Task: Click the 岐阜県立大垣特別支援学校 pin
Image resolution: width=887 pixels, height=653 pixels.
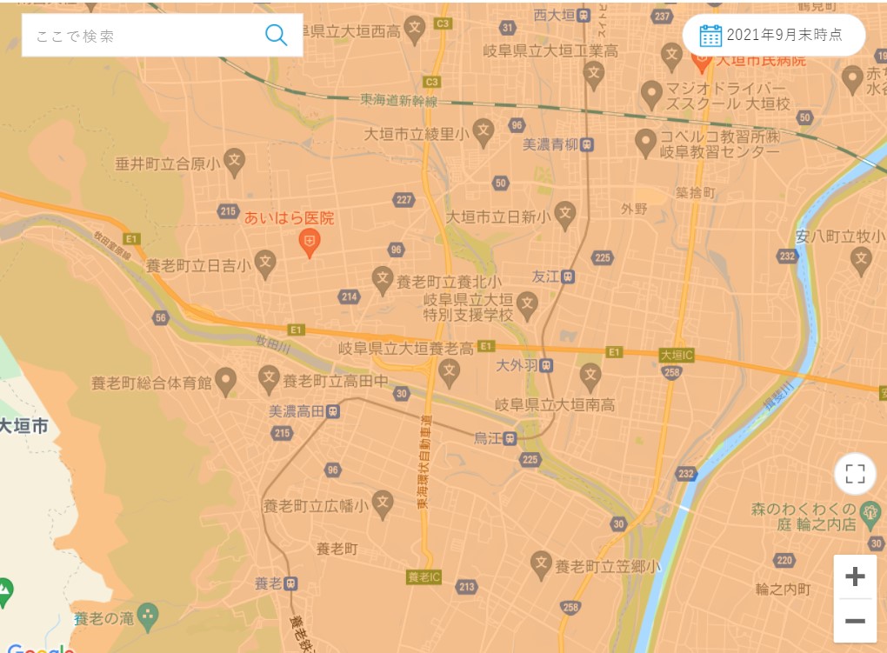Action: coord(527,307)
